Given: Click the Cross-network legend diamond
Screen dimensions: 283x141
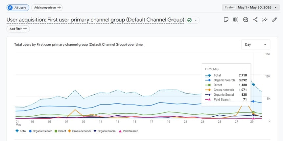Looking at the screenshot, I should click(69, 131).
